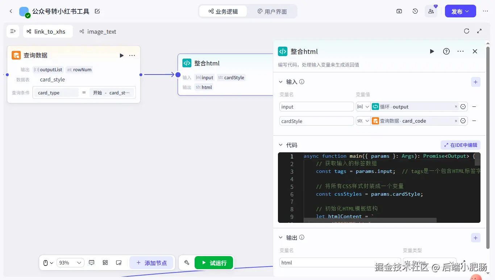Click the 查询数据 node database icon
Screen dimensions: 495x280
click(16, 55)
